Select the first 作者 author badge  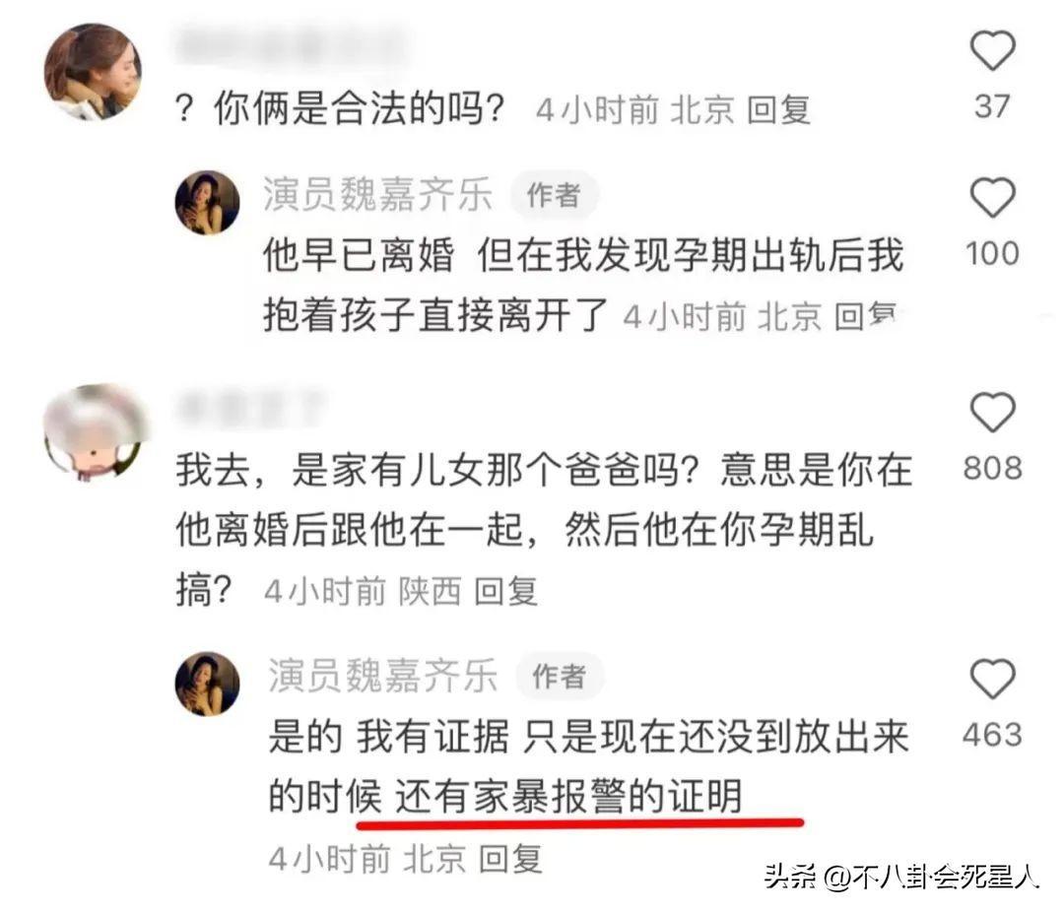[x=555, y=195]
